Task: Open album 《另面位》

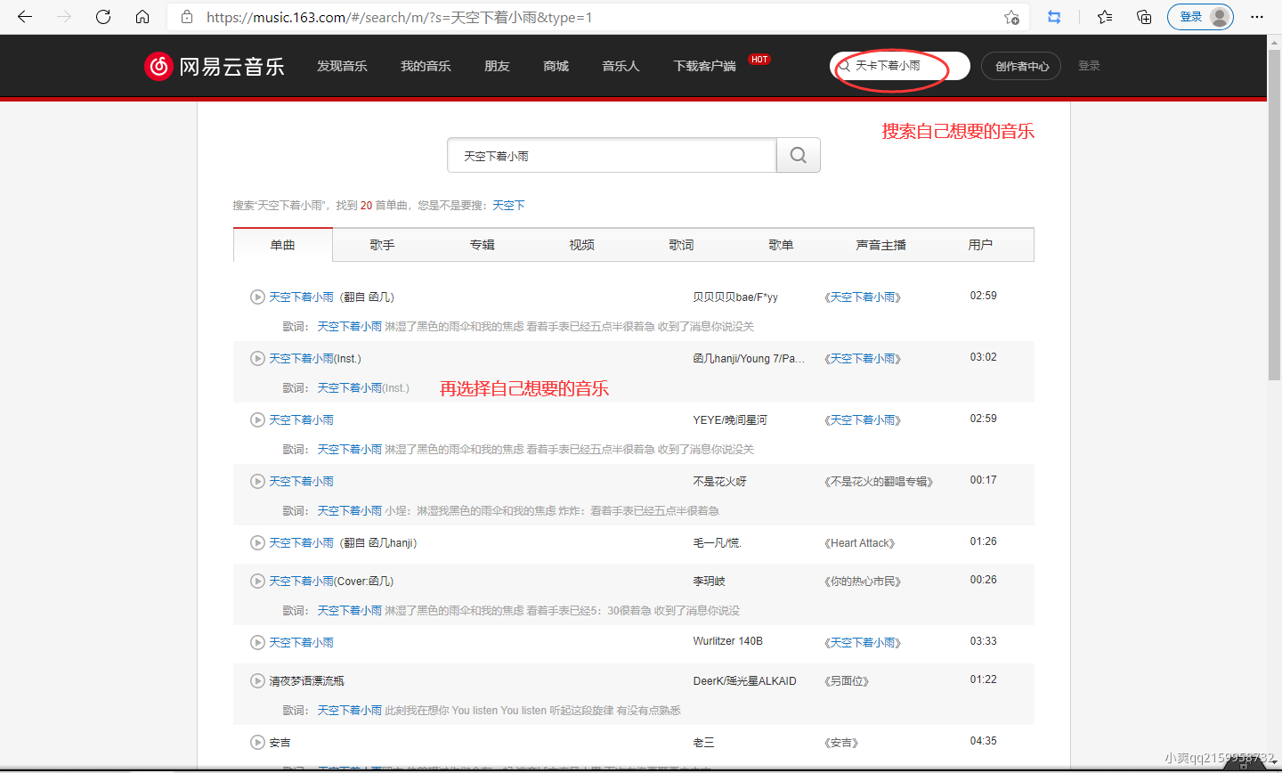Action: (847, 680)
